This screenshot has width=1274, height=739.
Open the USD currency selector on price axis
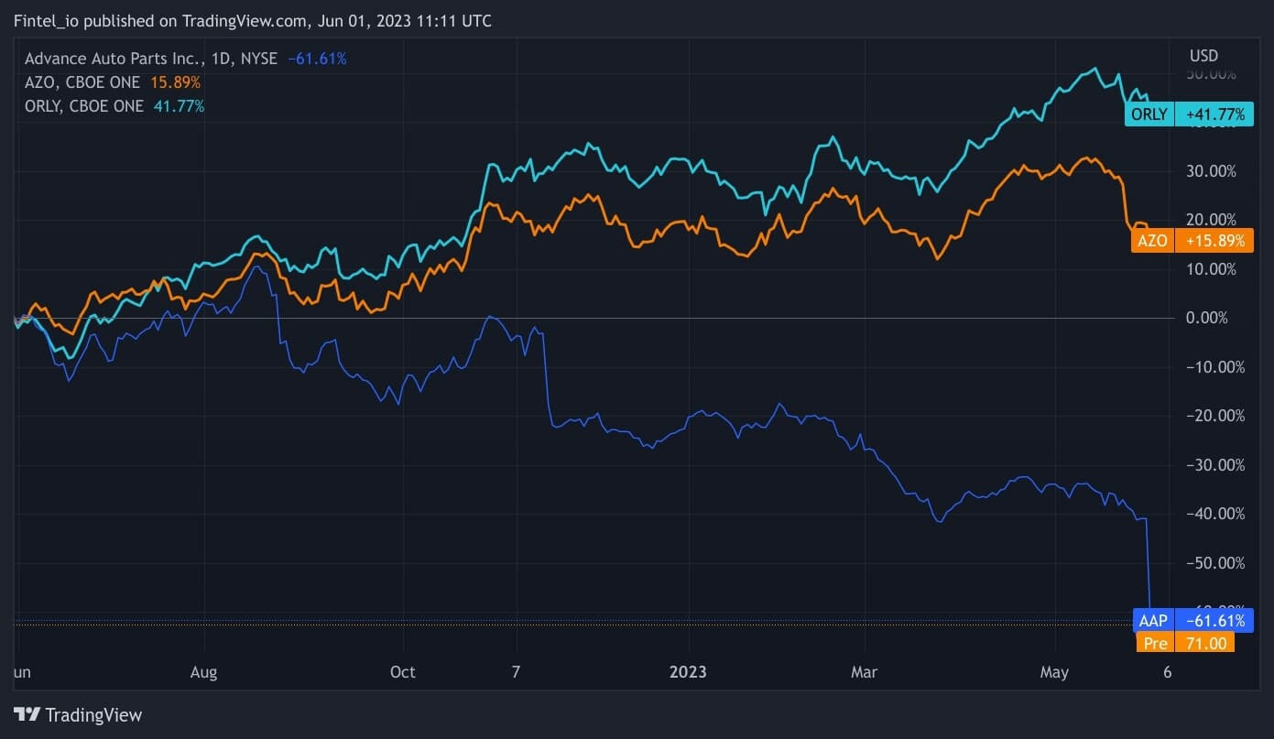point(1203,56)
